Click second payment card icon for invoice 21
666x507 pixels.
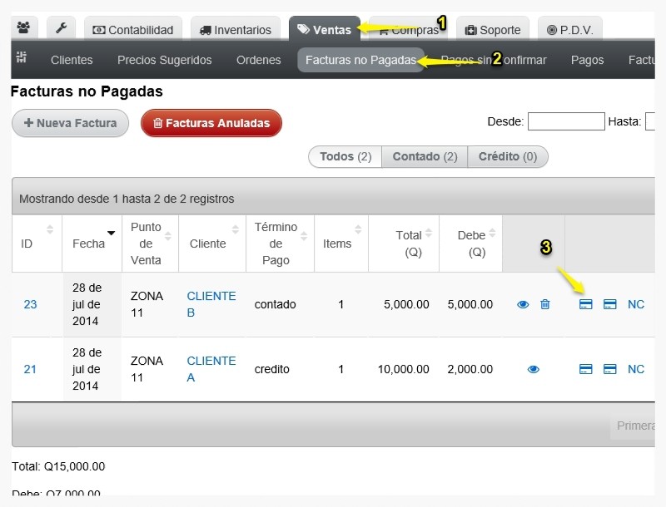610,369
